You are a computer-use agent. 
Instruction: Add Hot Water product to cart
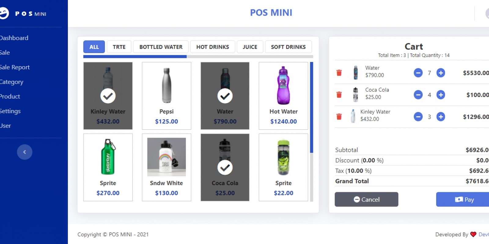pyautogui.click(x=283, y=96)
